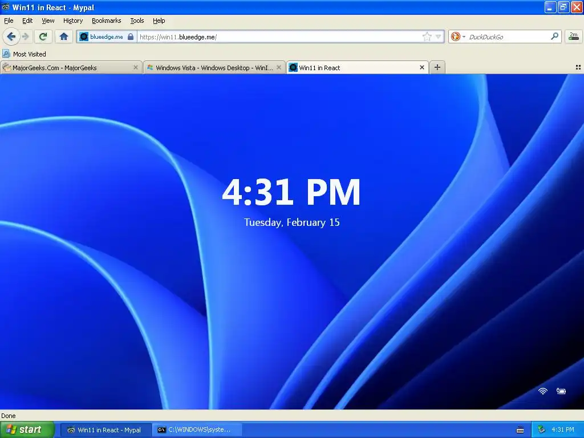Viewport: 584px width, 438px height.
Task: Go back using the back arrow button
Action: 11,36
